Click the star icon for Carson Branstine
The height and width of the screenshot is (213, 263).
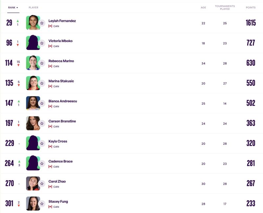pos(42,123)
